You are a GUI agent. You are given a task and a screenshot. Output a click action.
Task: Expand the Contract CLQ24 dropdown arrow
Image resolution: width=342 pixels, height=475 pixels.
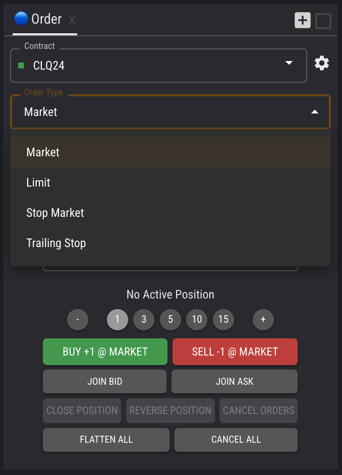click(x=289, y=63)
